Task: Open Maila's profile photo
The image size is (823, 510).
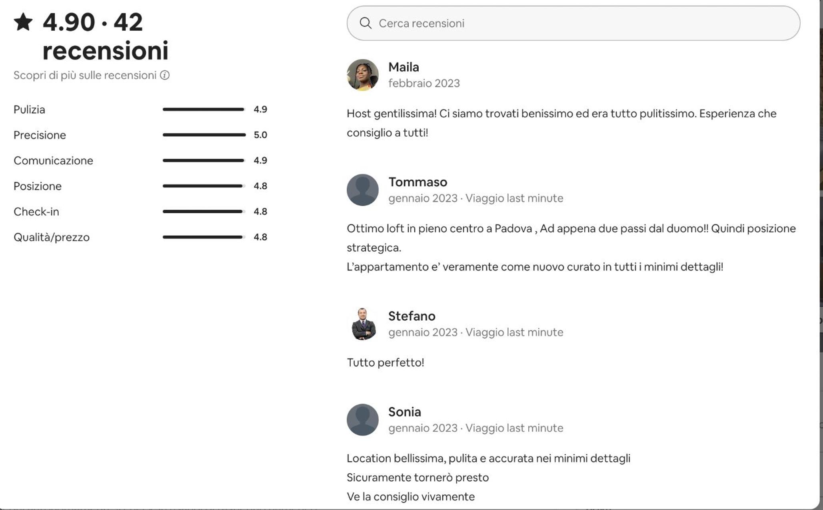Action: tap(362, 75)
